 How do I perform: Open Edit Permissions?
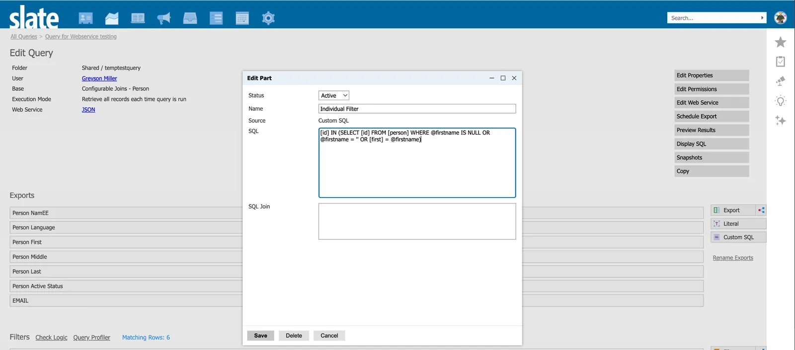[x=712, y=89]
